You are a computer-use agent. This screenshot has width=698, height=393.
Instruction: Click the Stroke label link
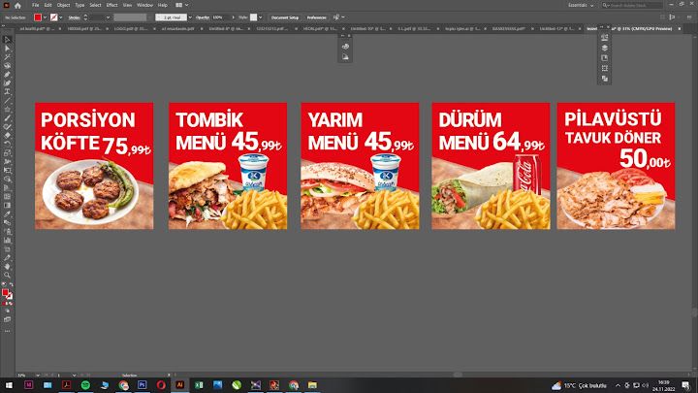(x=74, y=17)
